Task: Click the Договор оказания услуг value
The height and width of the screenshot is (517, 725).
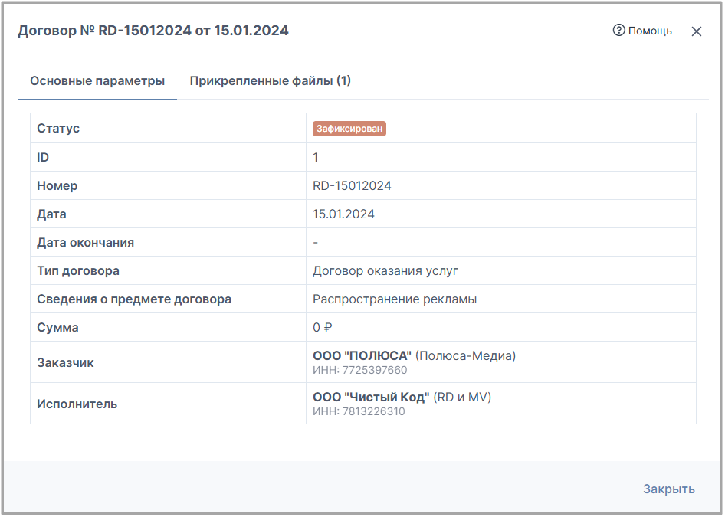Action: [385, 270]
